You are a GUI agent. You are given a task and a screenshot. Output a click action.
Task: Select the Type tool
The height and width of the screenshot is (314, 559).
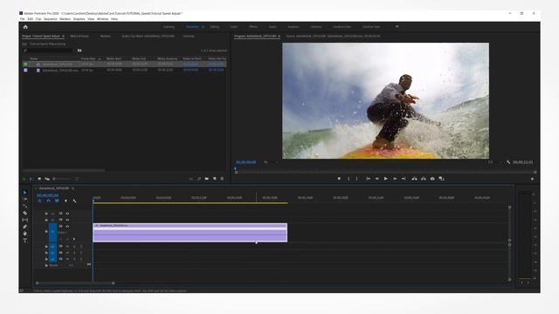tap(25, 241)
